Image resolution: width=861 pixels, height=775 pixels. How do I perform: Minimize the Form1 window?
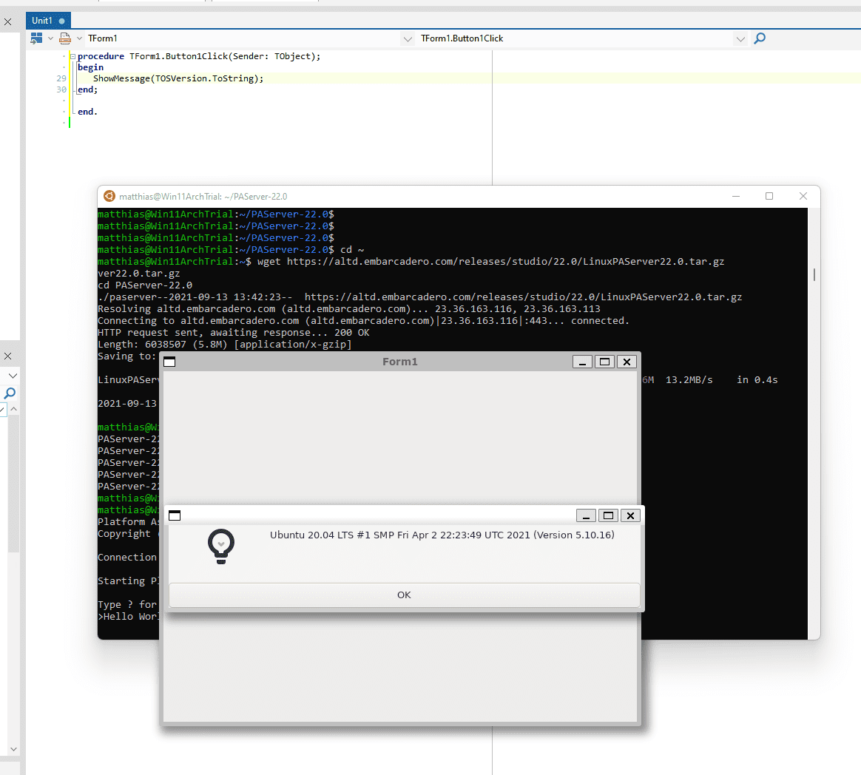[x=582, y=362]
